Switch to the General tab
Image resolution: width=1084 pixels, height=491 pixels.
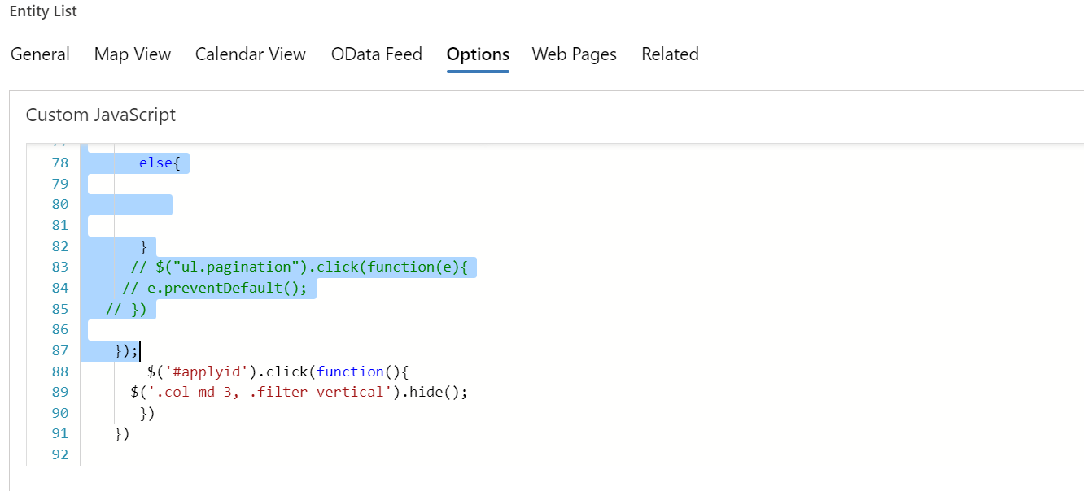[40, 54]
